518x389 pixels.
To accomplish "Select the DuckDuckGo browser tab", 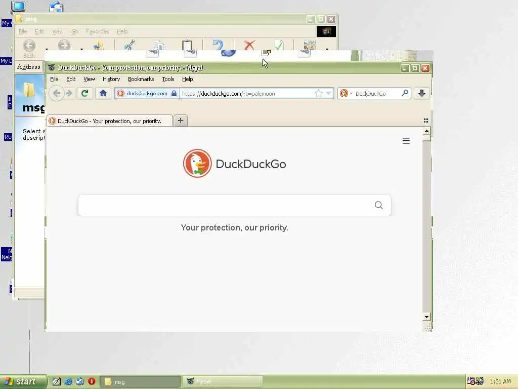I will coord(110,121).
